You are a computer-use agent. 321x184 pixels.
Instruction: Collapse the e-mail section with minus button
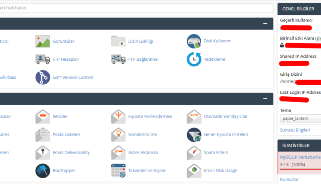click(265, 99)
